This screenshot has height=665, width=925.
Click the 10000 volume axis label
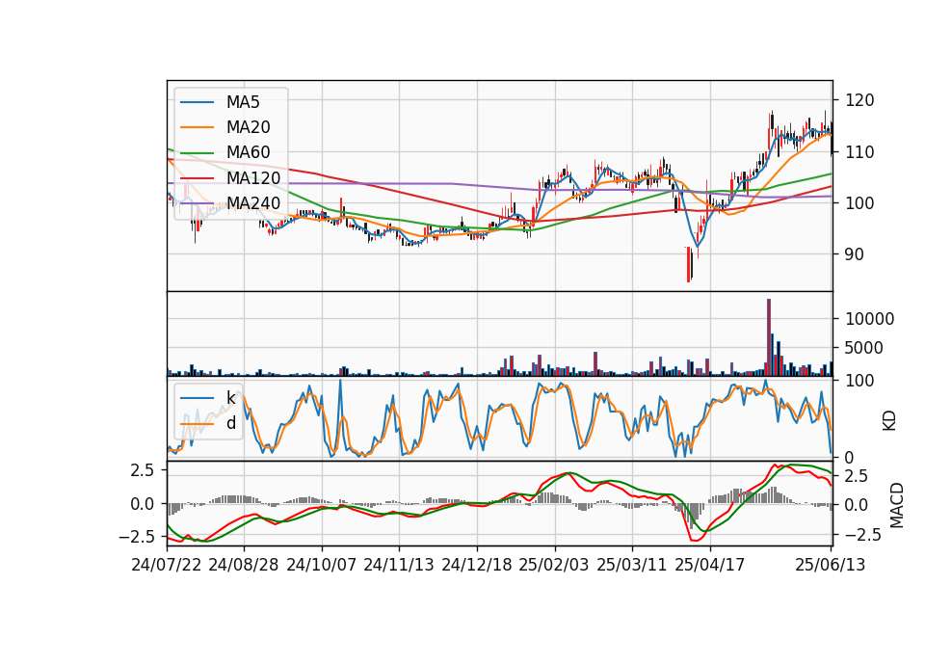click(869, 319)
